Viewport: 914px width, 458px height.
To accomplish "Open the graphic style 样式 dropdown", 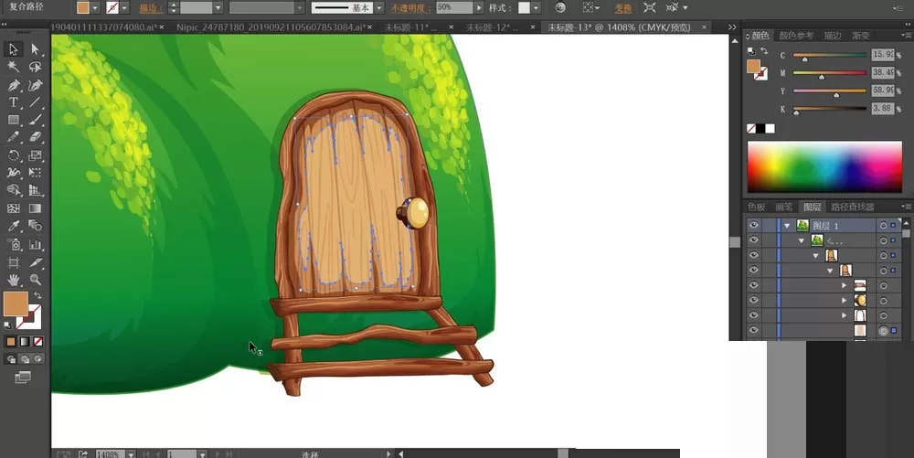I will [536, 8].
